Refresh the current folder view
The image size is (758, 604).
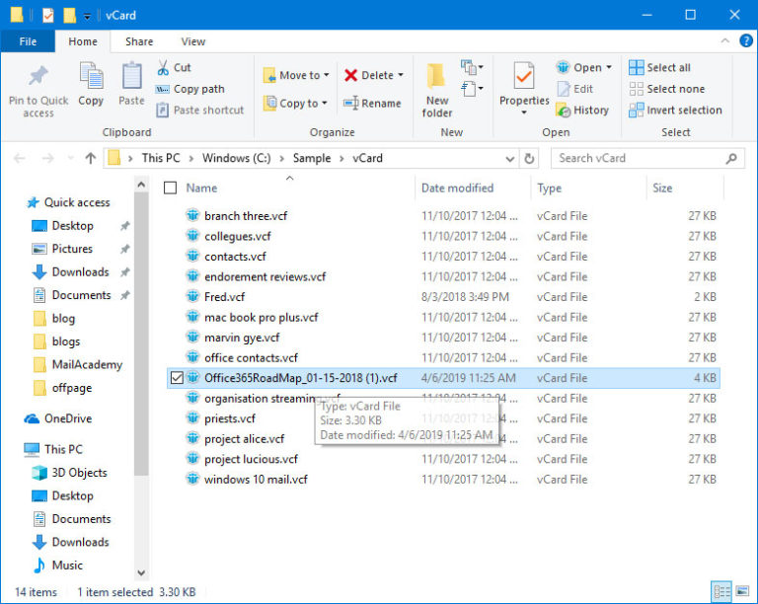[x=530, y=158]
